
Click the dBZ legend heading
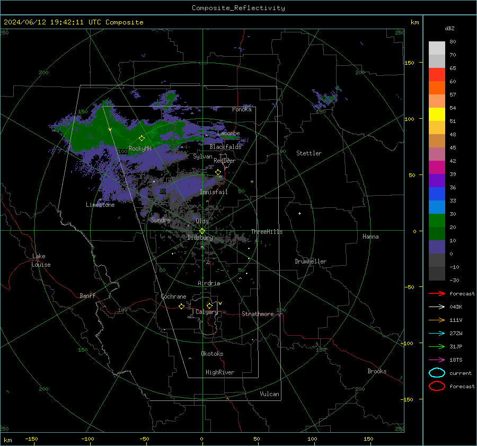(449, 29)
